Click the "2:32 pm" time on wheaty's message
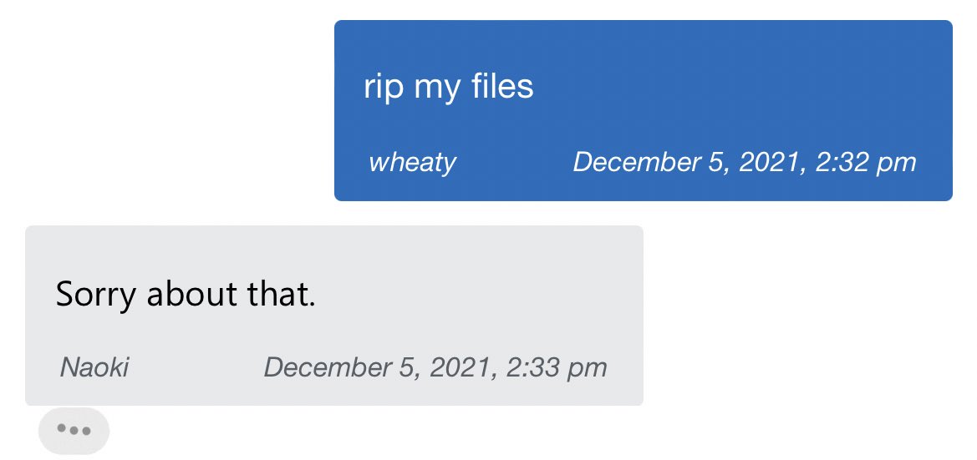Image resolution: width=977 pixels, height=460 pixels. coord(863,162)
